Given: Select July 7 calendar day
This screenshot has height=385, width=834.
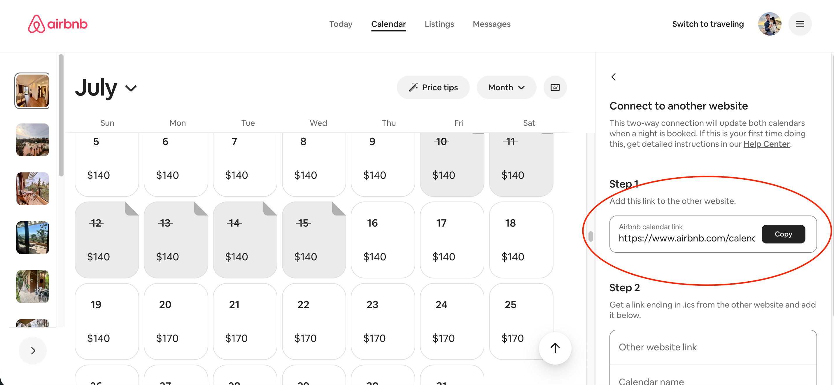Looking at the screenshot, I should 245,164.
